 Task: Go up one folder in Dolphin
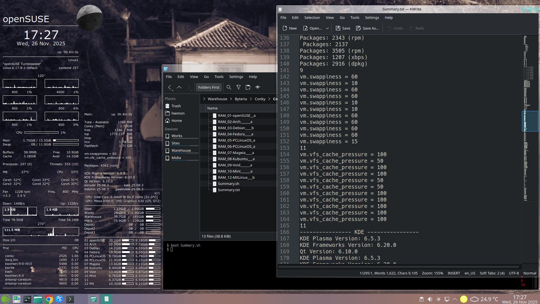tap(179, 87)
